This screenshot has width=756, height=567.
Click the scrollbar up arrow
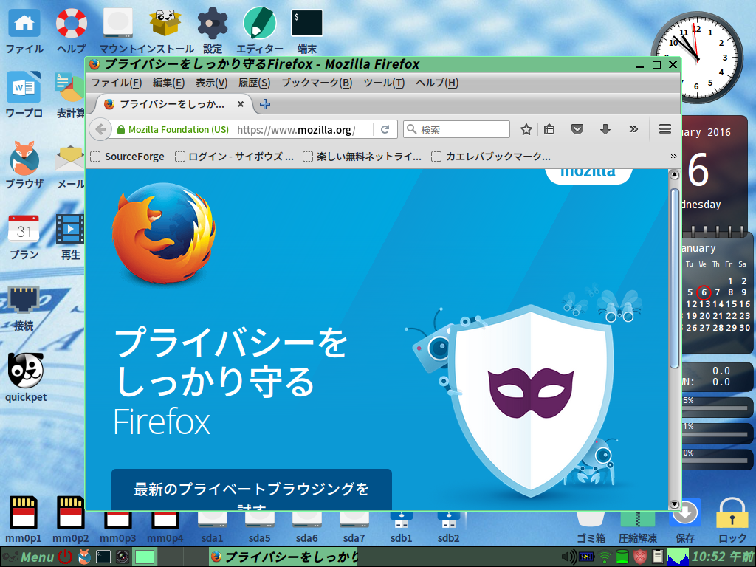coord(675,174)
